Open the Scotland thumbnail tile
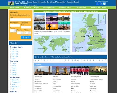The height and width of the screenshot is (93, 117). (52, 17)
